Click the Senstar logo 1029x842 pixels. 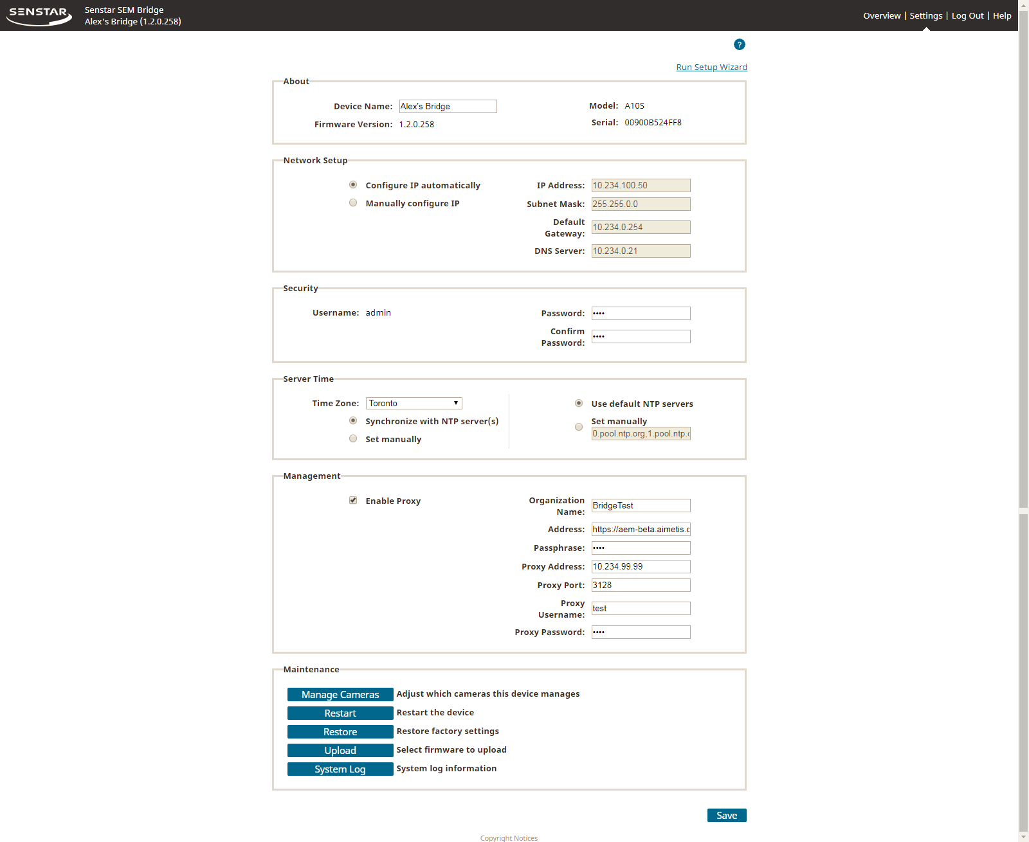coord(39,15)
